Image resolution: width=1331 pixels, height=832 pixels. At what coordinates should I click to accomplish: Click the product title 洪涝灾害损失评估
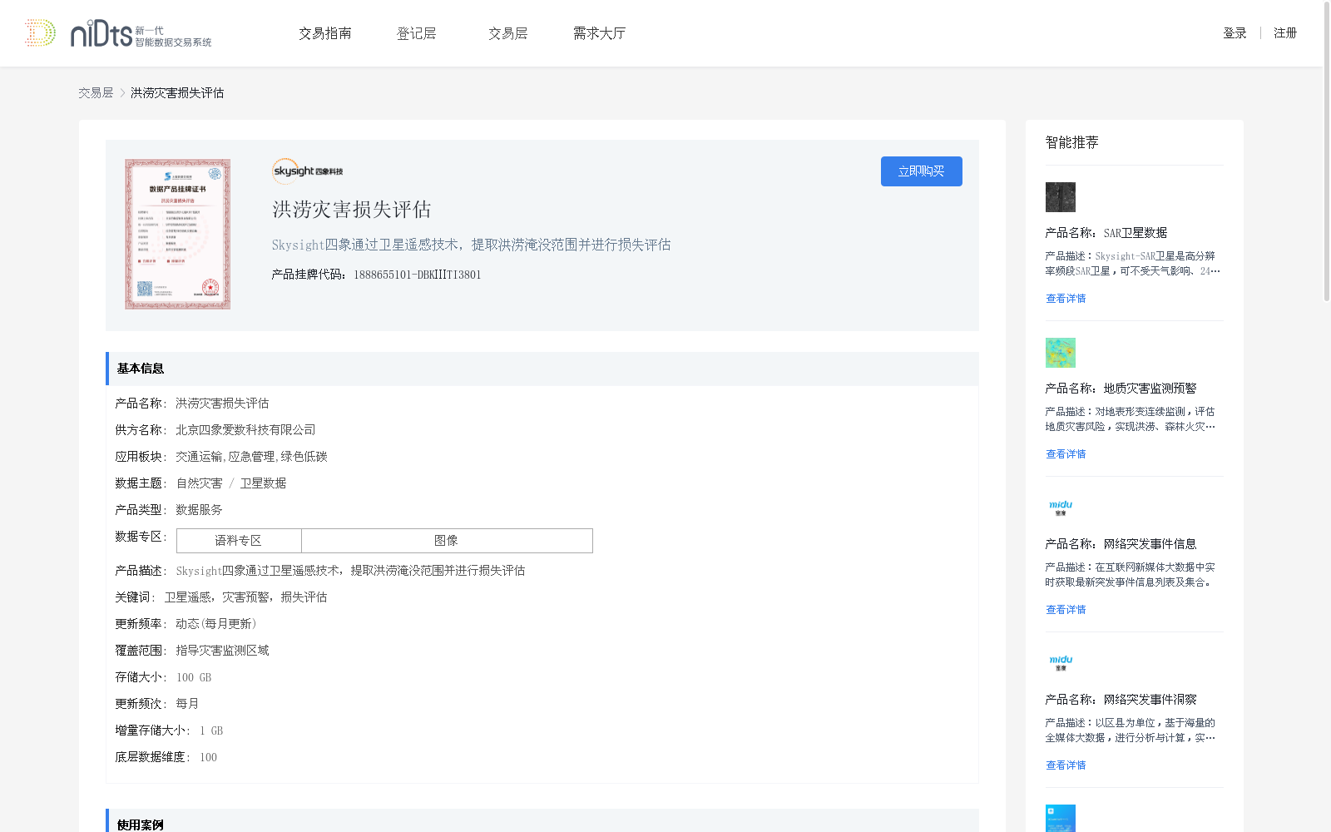pos(352,210)
